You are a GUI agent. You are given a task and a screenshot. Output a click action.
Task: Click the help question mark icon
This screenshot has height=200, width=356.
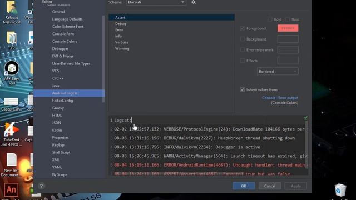tap(41, 186)
